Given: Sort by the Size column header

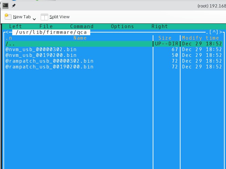Looking at the screenshot, I should point(165,38).
